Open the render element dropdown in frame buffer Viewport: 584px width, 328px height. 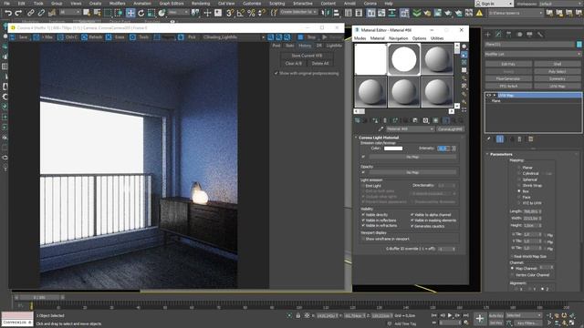(x=234, y=37)
